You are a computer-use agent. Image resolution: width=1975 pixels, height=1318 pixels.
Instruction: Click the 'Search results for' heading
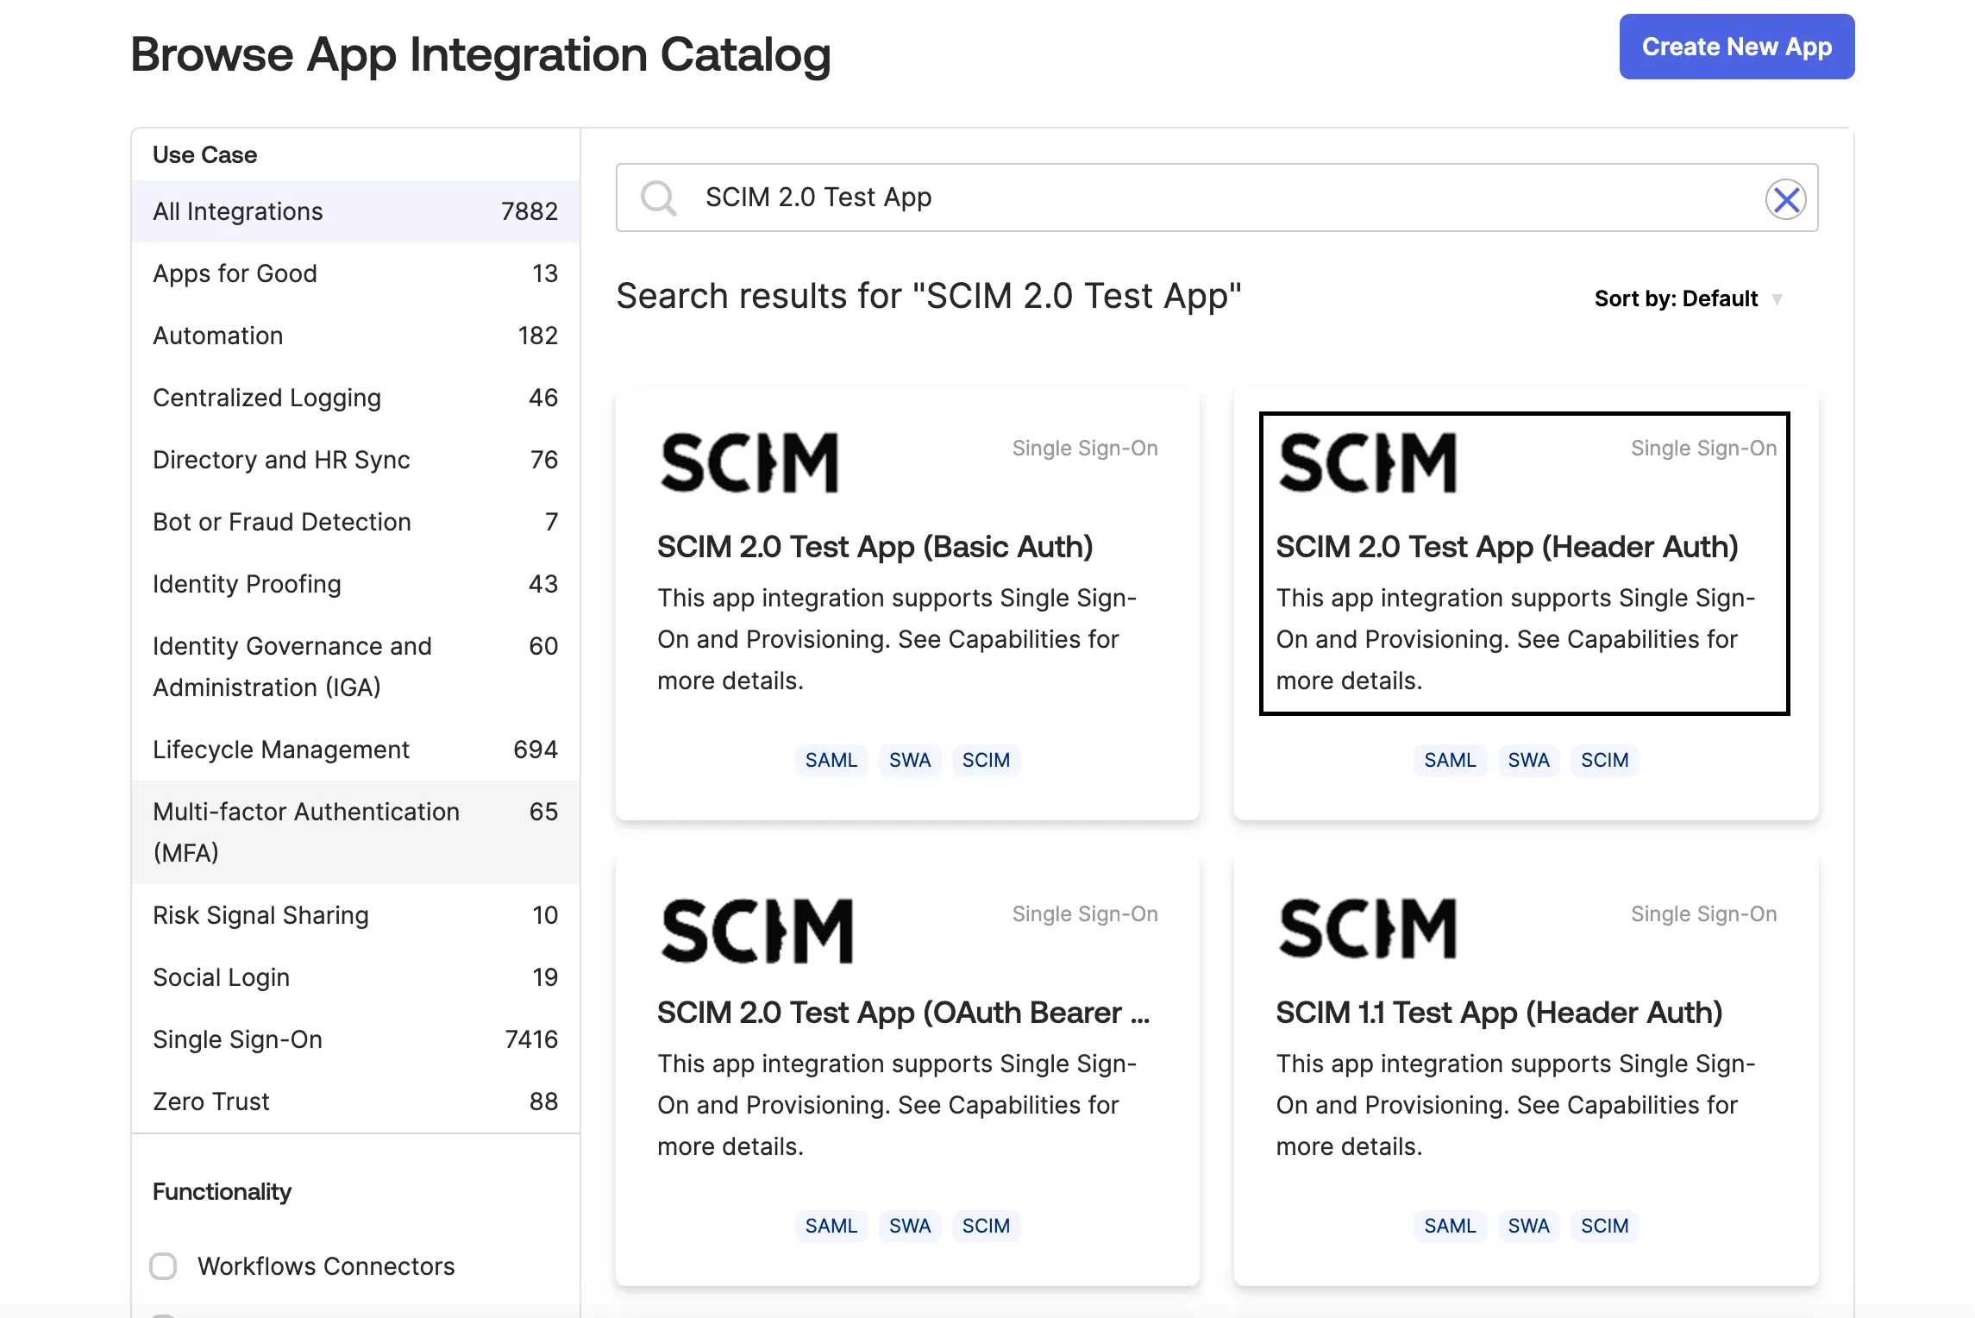click(929, 297)
